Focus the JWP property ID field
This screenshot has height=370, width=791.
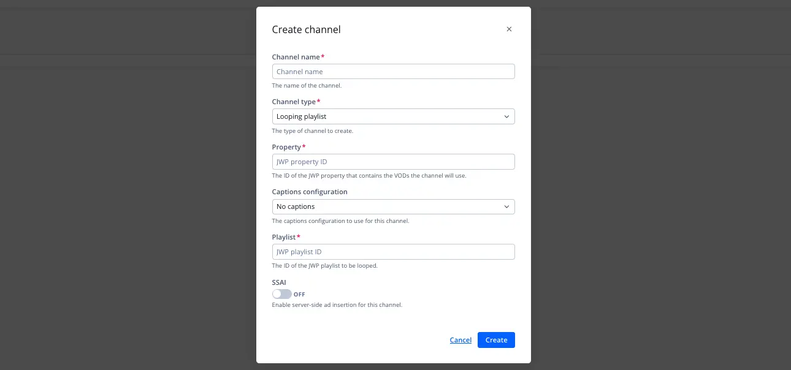(x=392, y=161)
